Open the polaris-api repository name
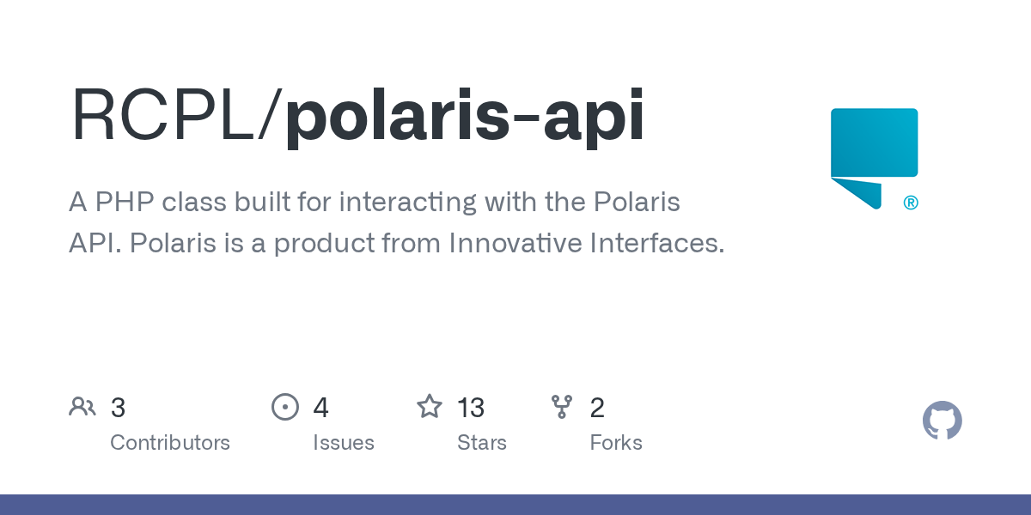Viewport: 1031px width, 515px height. tap(465, 116)
